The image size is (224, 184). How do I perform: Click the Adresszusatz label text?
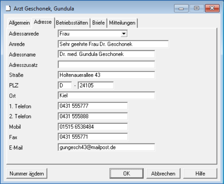(23, 65)
